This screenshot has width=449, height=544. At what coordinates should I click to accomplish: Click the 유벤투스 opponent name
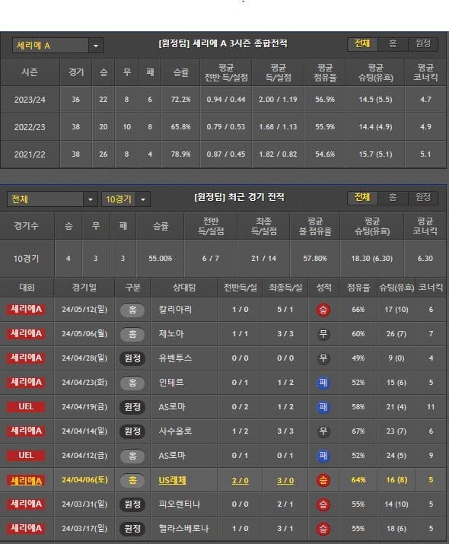coord(175,358)
